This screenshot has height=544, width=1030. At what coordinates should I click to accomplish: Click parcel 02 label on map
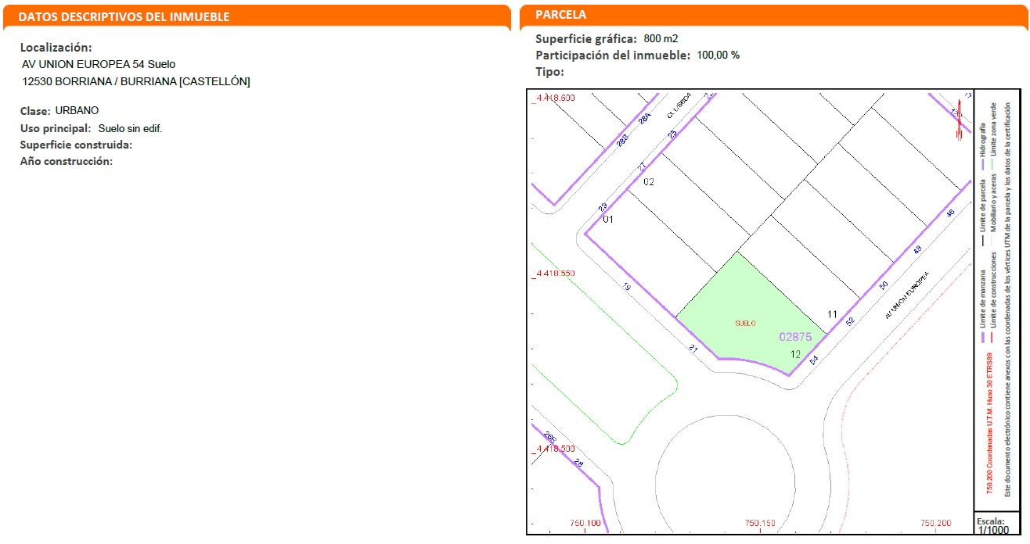pos(648,182)
